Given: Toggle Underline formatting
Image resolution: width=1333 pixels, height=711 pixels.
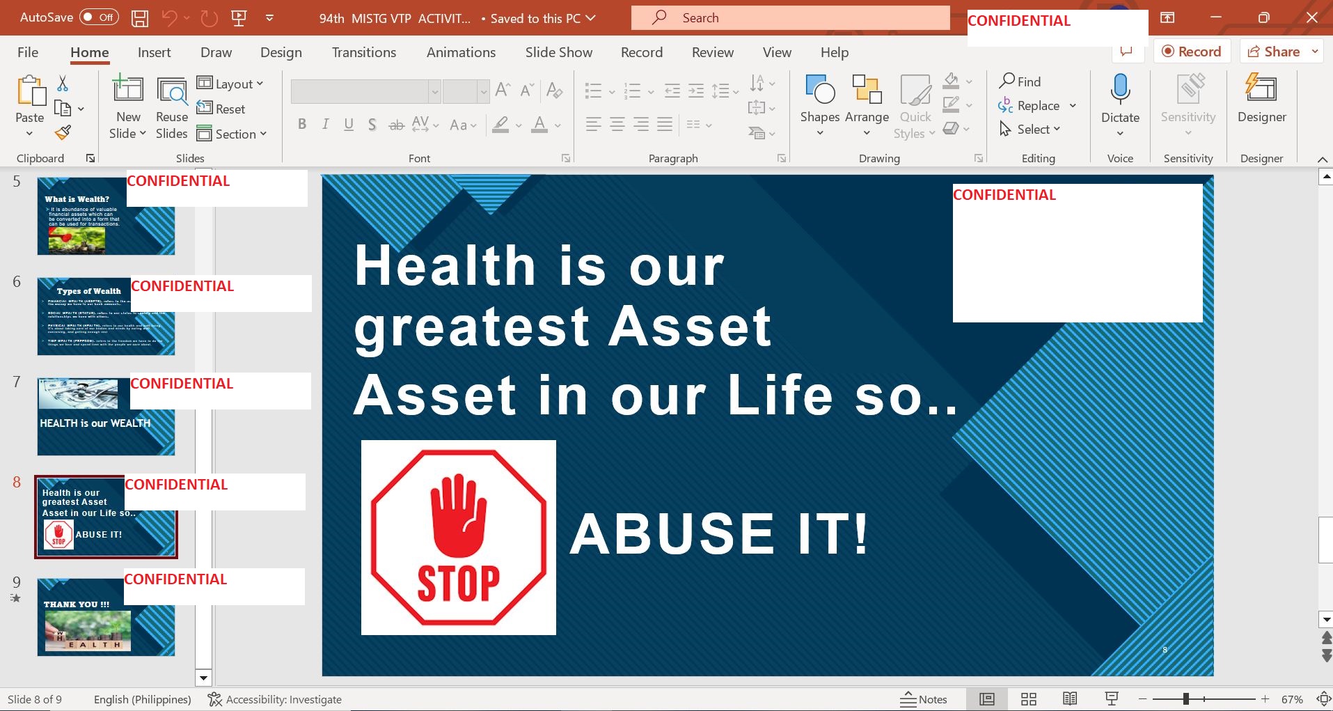Looking at the screenshot, I should [349, 125].
